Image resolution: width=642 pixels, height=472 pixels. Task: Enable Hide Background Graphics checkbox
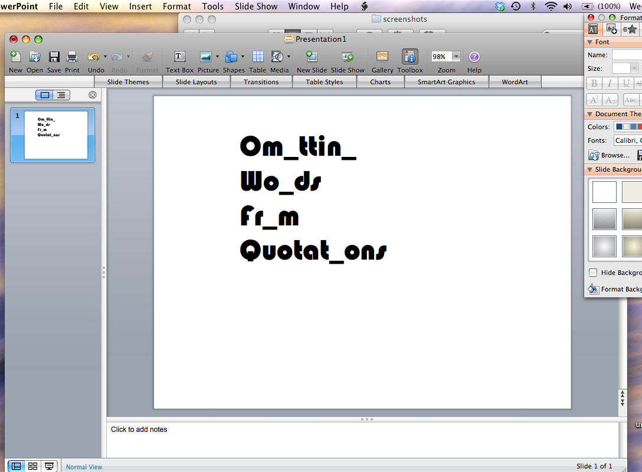coord(593,273)
